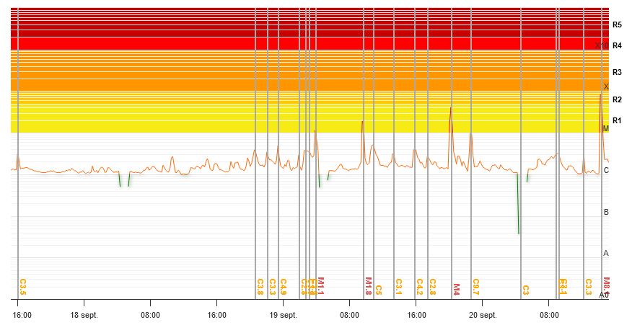Click the R5 radio blackout scale label
This screenshot has width=632, height=325.
[x=616, y=25]
